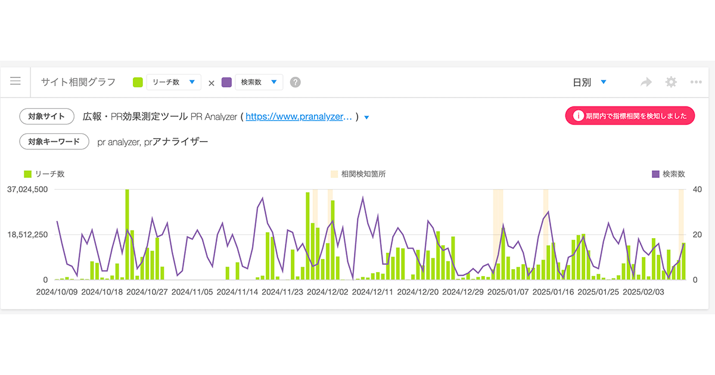Open the three-dot more options menu
715x375 pixels.
click(x=696, y=83)
